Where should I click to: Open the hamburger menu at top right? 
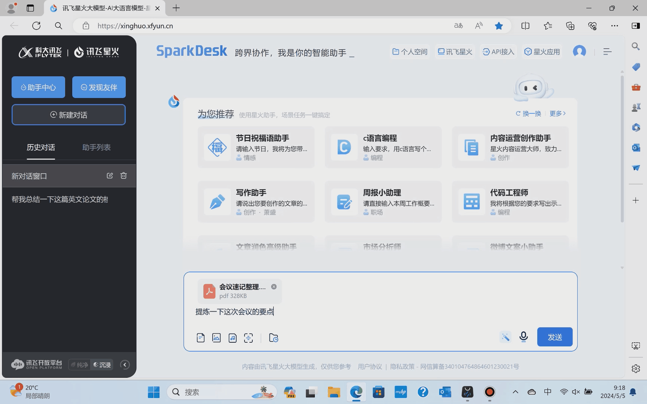607,52
